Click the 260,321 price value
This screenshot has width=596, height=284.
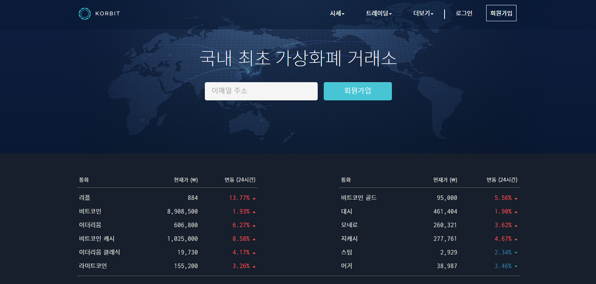pos(445,225)
